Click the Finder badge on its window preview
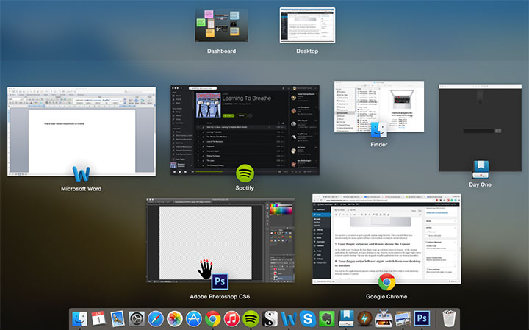The image size is (529, 330). (x=379, y=130)
